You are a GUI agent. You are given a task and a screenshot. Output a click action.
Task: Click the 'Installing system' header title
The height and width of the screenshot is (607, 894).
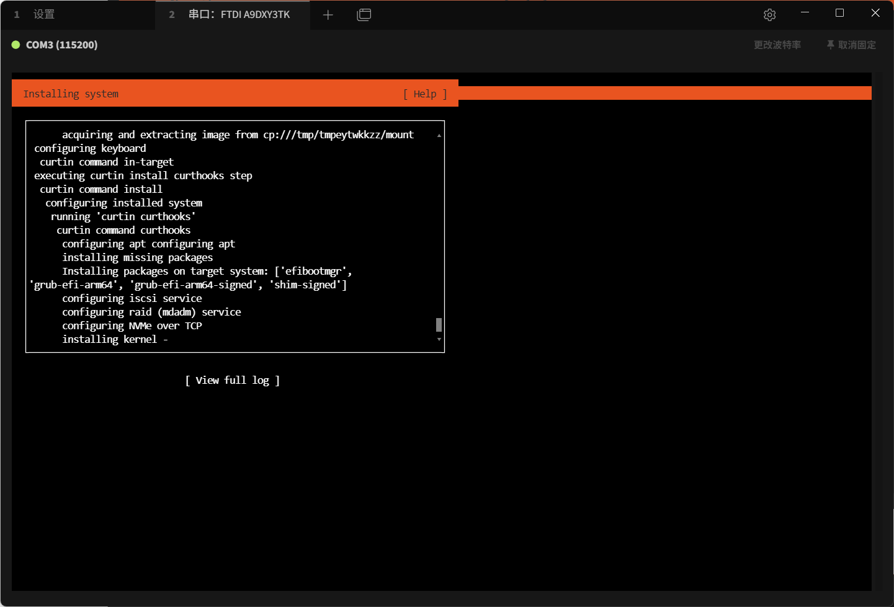point(71,94)
